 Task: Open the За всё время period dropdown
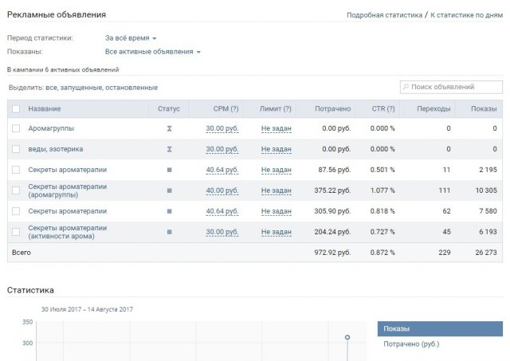[131, 37]
